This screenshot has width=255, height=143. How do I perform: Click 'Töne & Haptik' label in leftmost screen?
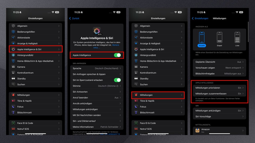pos(24,101)
